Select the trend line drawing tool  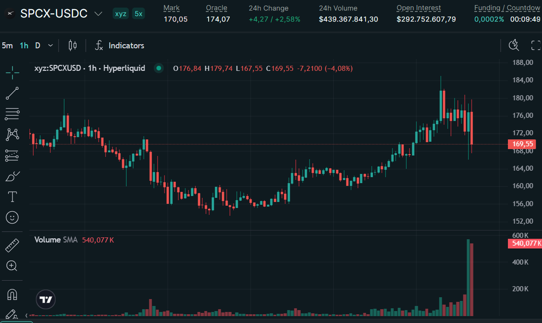click(x=12, y=93)
